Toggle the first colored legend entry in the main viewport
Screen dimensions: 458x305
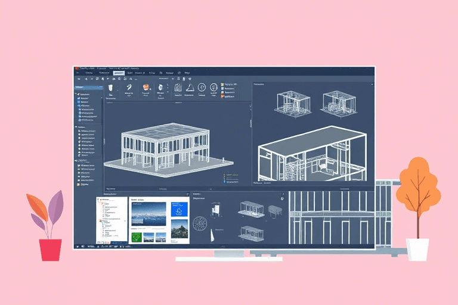click(224, 175)
